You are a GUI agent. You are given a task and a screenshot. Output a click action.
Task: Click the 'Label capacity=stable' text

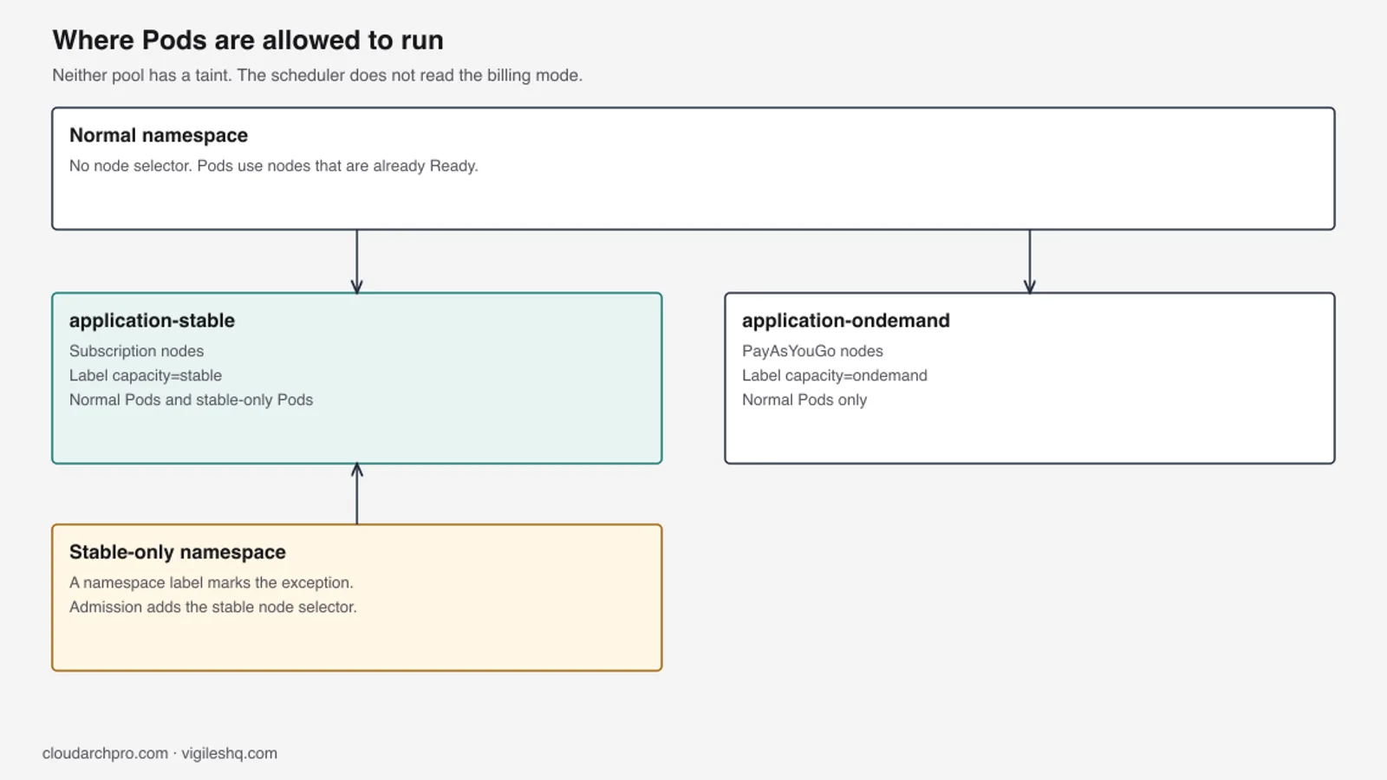click(x=146, y=375)
